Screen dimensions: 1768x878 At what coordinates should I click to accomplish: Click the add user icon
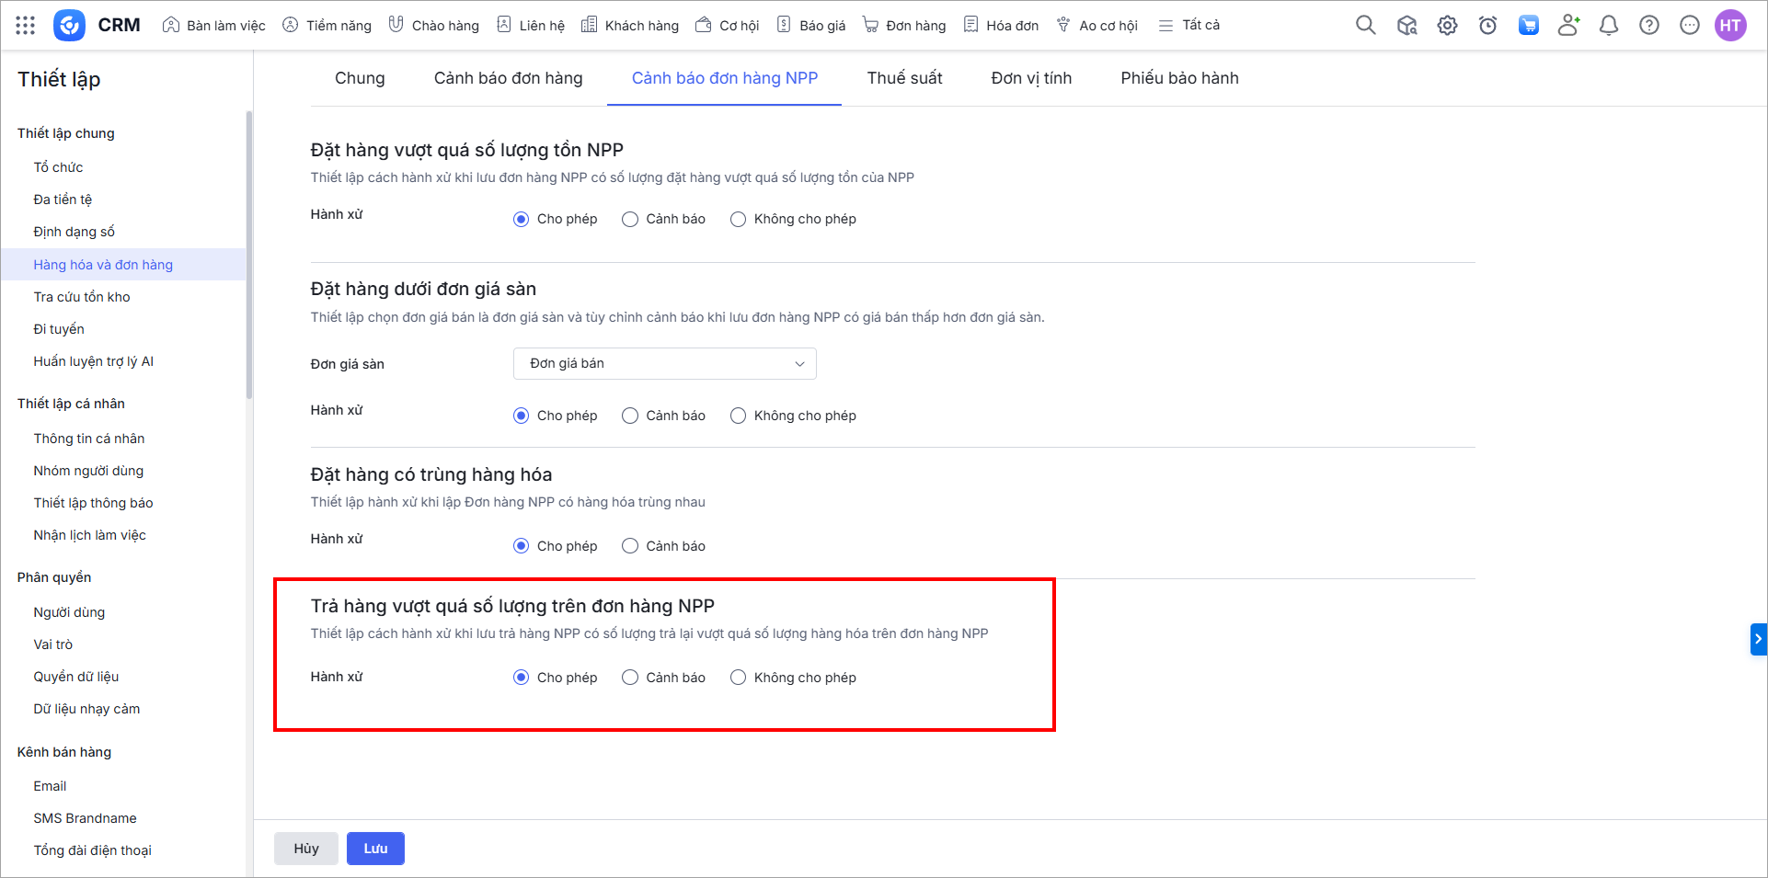click(x=1568, y=26)
